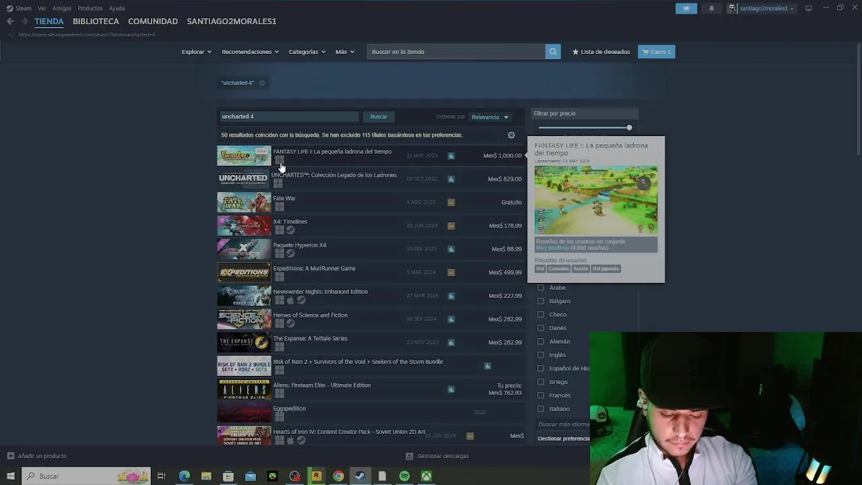Check the Italiano language filter

click(540, 409)
